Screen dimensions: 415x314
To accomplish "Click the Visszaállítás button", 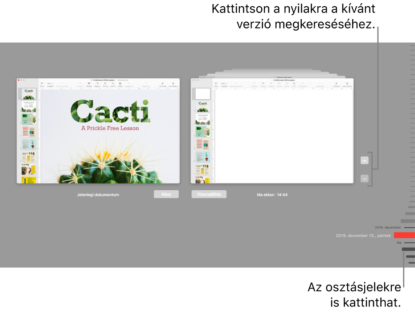I will (209, 194).
